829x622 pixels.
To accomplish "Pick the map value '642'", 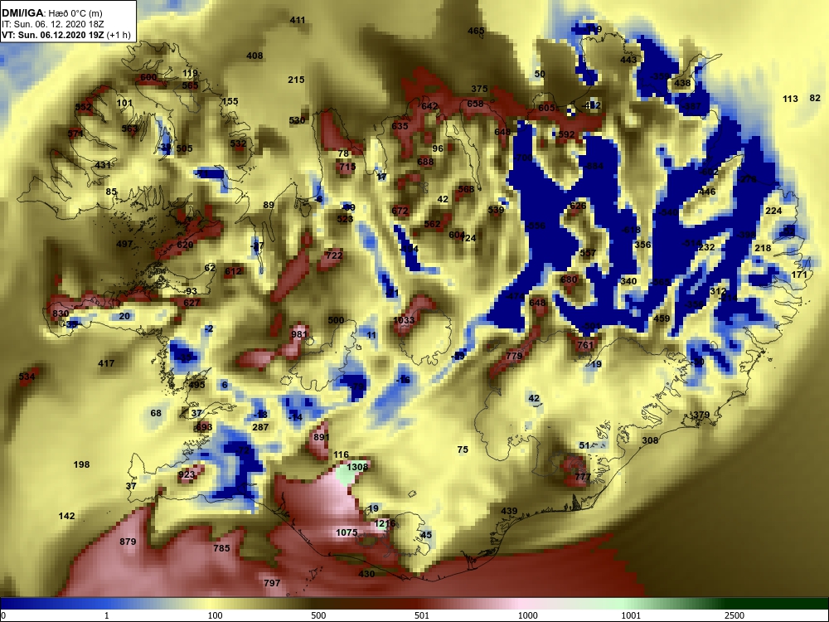I will tap(429, 106).
